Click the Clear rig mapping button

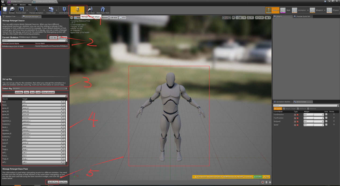(26, 92)
